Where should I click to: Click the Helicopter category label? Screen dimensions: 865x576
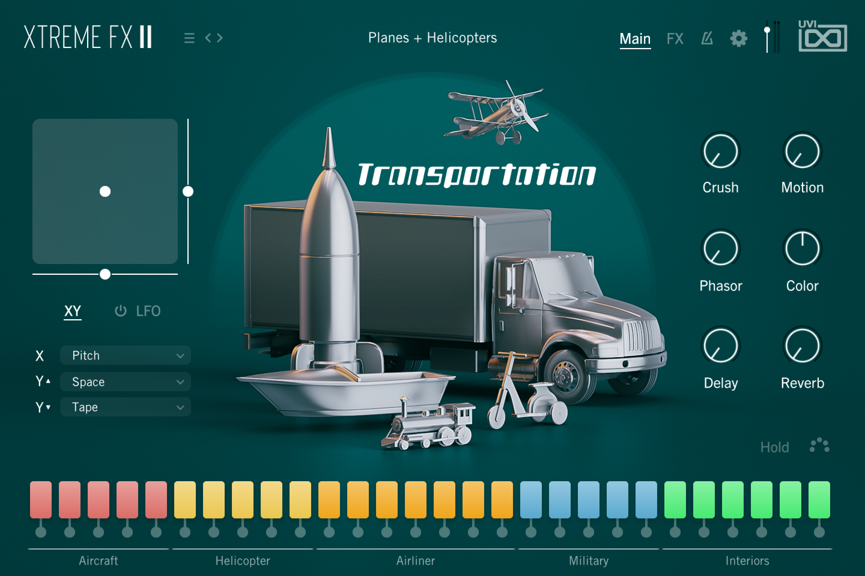pos(243,561)
